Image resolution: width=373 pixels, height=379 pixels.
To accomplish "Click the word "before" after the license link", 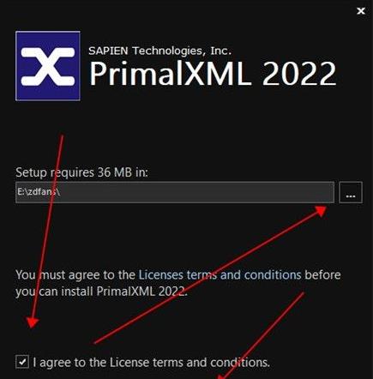I will 322,275.
